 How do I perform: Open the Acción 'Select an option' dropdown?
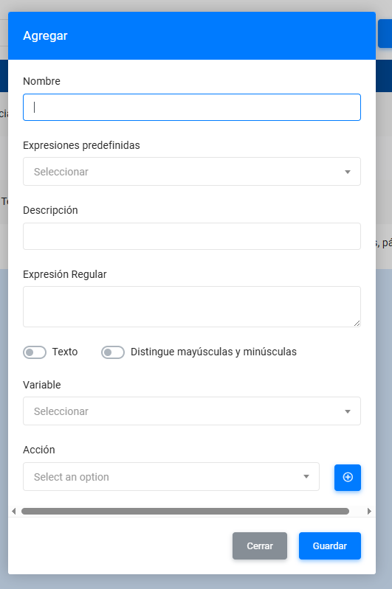pyautogui.click(x=171, y=477)
